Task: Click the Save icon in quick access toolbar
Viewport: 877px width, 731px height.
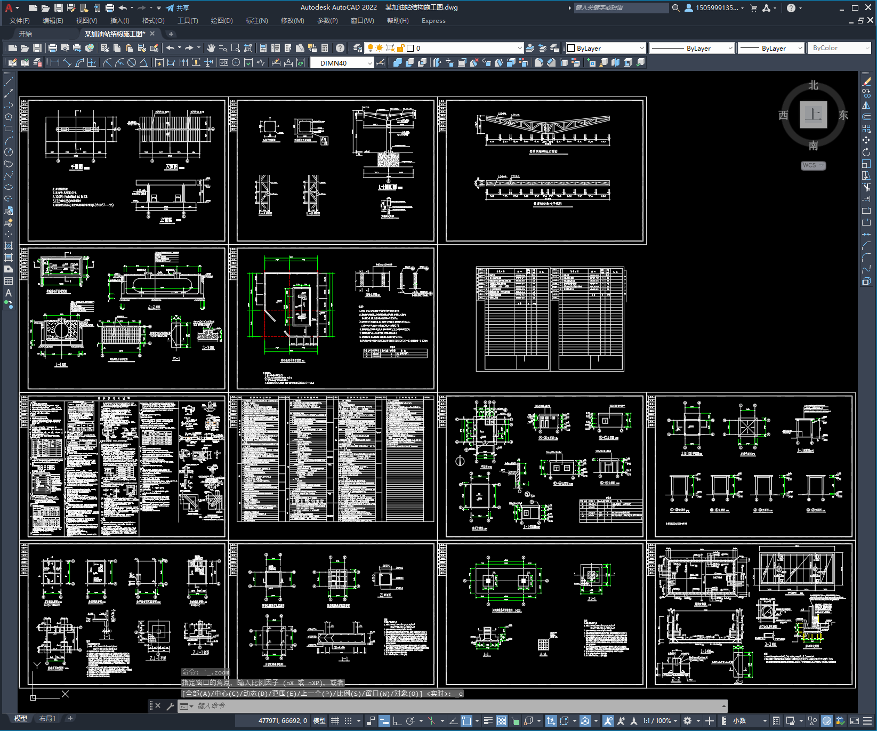Action: [x=59, y=8]
